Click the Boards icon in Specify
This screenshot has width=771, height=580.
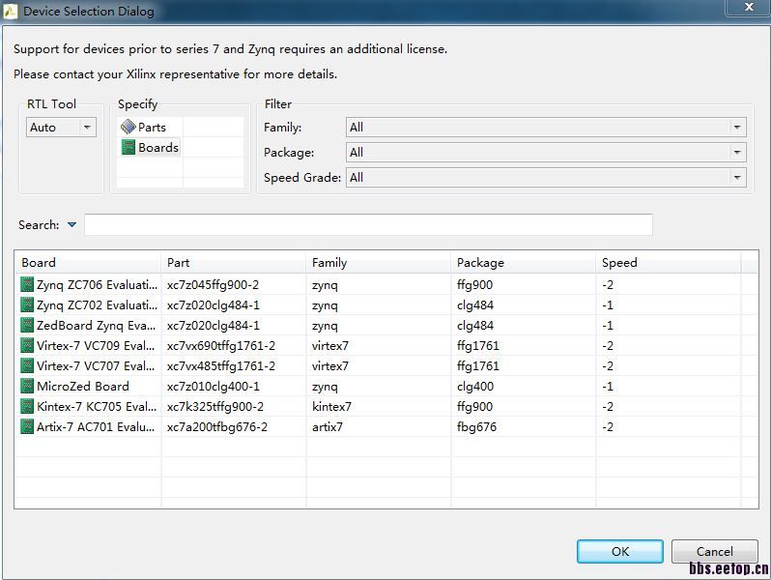click(x=128, y=147)
